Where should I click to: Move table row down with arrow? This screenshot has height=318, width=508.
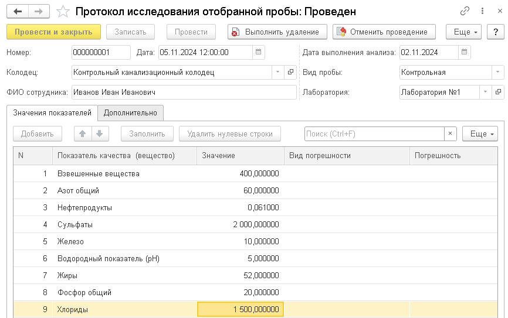(99, 134)
